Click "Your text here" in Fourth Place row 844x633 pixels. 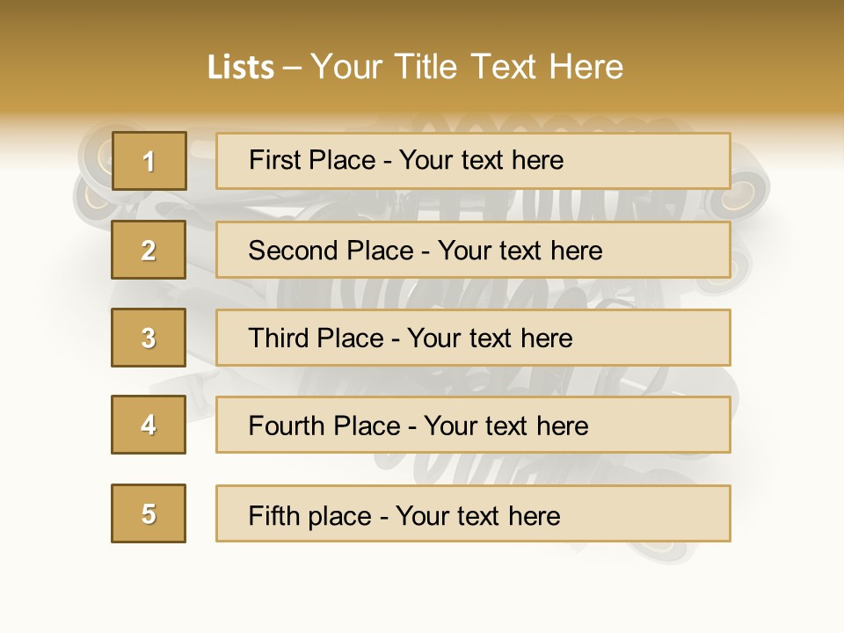point(506,426)
